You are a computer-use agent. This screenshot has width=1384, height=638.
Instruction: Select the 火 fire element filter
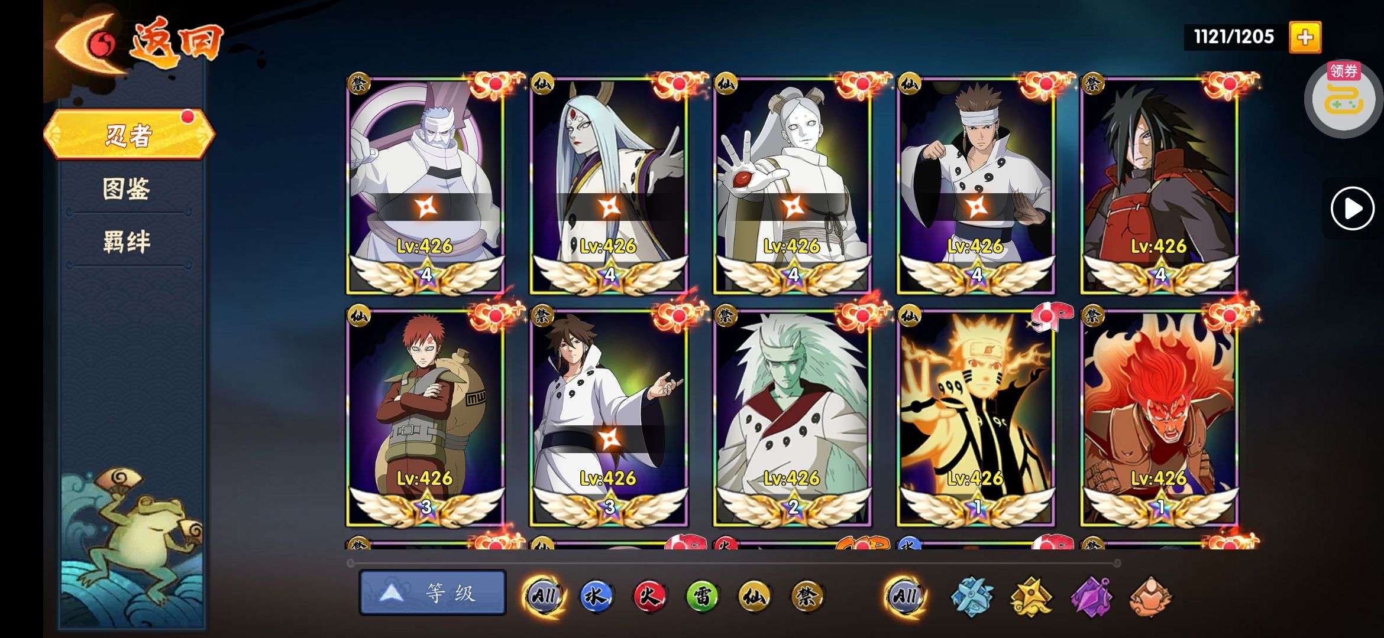click(x=648, y=596)
